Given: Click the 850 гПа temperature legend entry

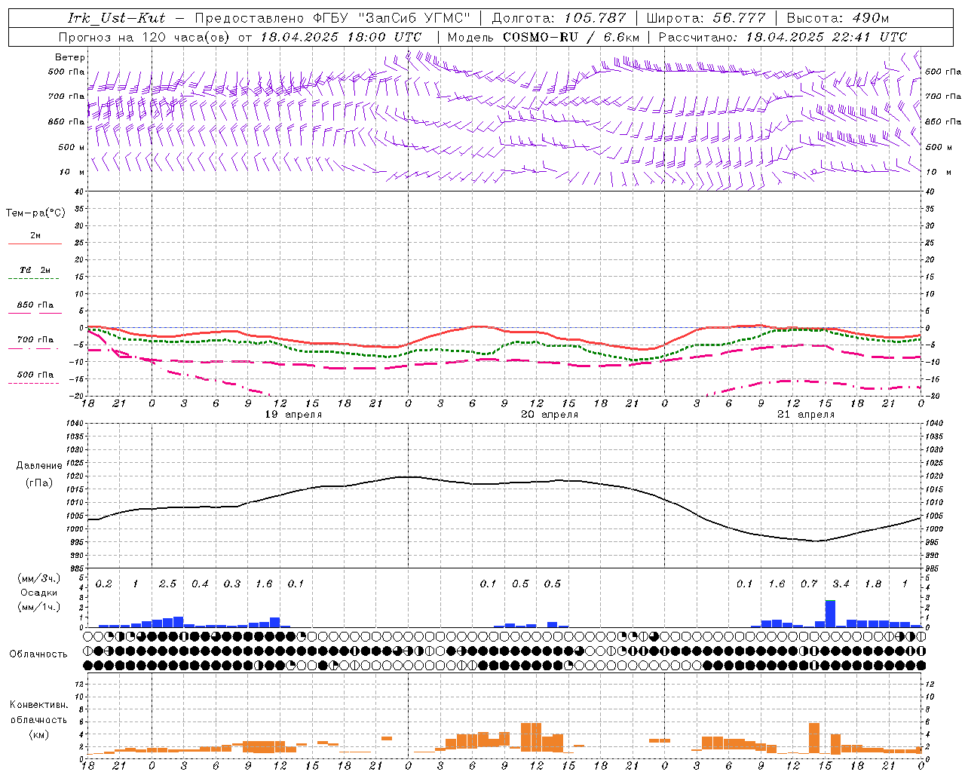Looking at the screenshot, I should tap(35, 305).
